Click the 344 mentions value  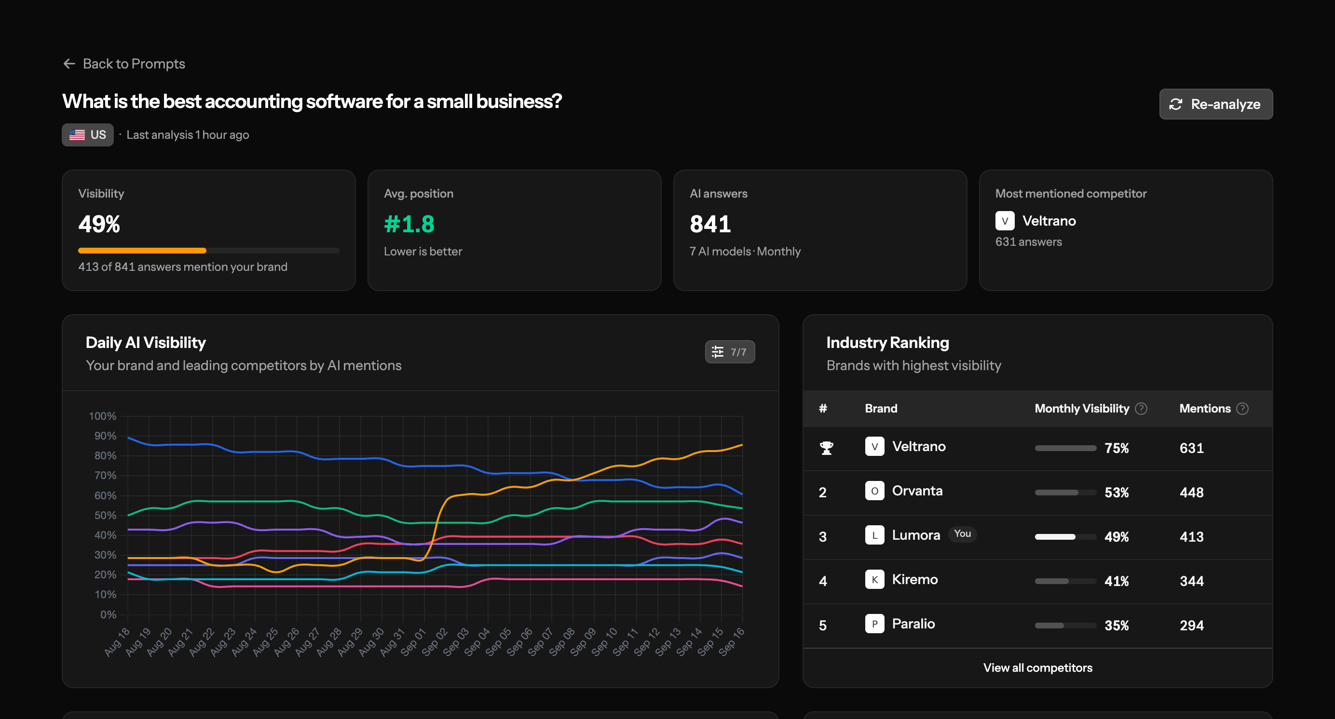1191,581
